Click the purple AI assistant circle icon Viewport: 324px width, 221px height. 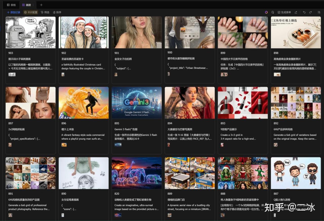coord(266,12)
